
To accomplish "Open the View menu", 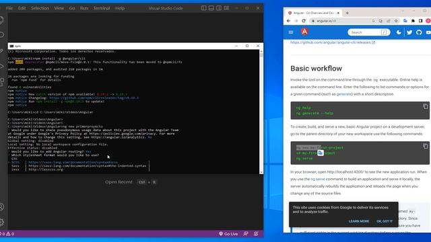I will [59, 8].
